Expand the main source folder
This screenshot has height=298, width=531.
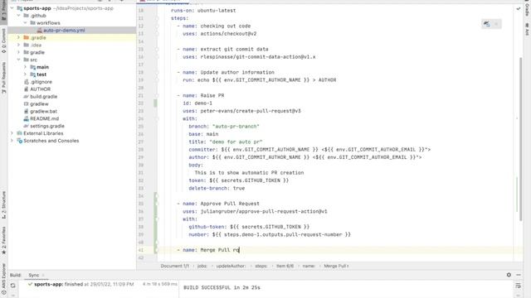tap(26, 67)
